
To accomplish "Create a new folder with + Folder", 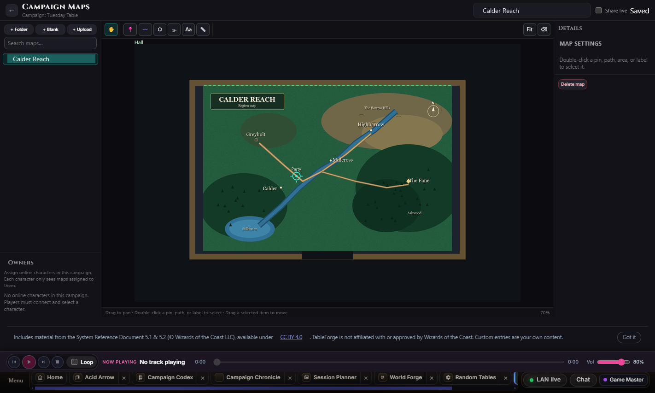I will [x=19, y=29].
